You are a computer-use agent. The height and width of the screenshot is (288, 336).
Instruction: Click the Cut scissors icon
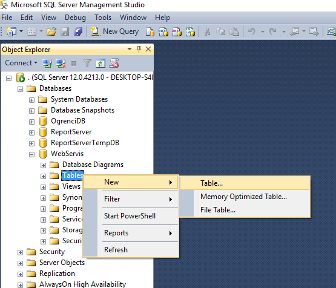[x=207, y=32]
